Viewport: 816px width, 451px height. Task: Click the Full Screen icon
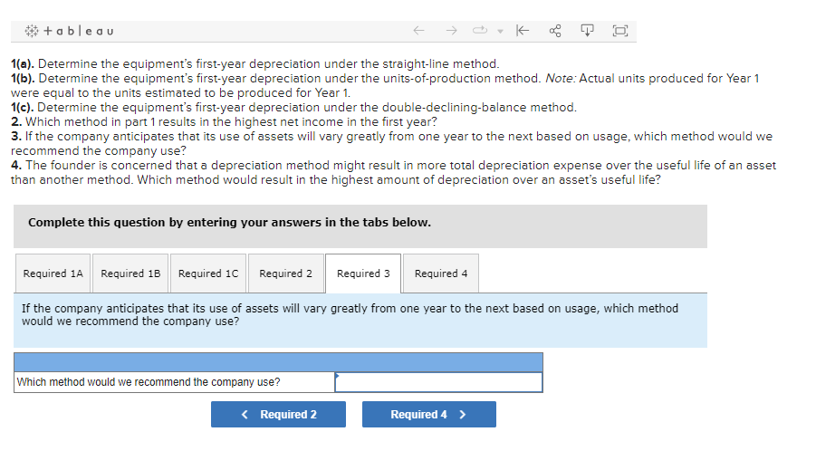tap(620, 31)
